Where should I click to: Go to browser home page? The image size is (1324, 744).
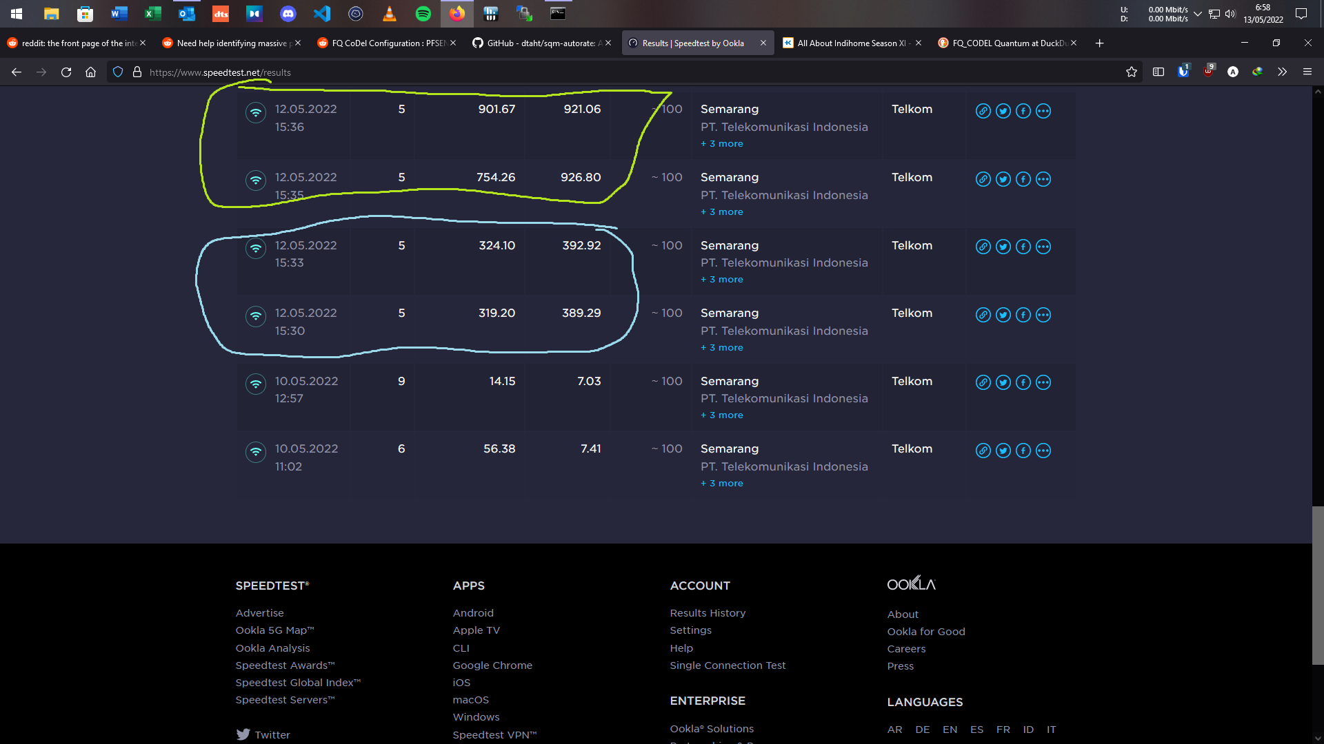pos(90,72)
